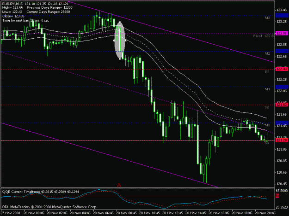Select the 'High= 123.66' info label

[12, 8]
